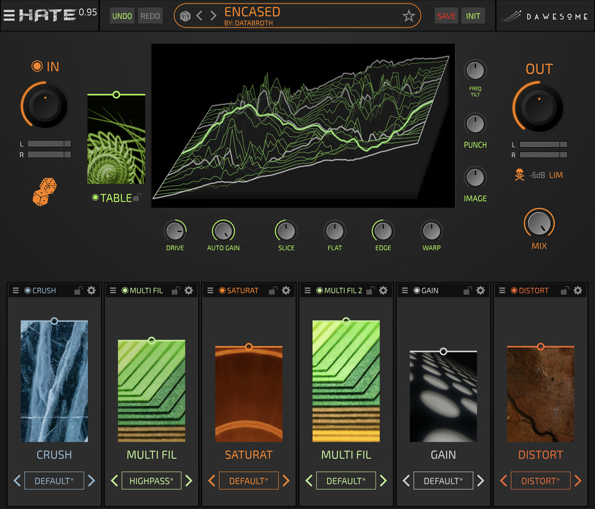
Task: Click the preset browser cube icon
Action: coord(185,16)
